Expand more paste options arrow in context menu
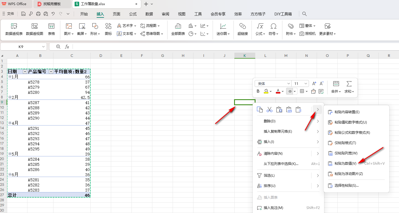This screenshot has height=213, width=399. click(x=318, y=110)
